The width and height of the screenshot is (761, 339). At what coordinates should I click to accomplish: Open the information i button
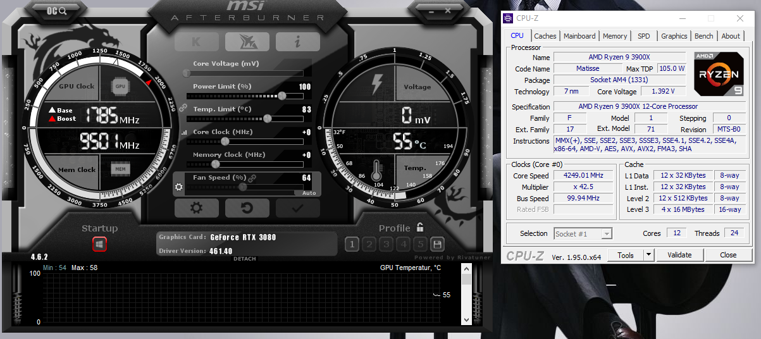[x=297, y=42]
